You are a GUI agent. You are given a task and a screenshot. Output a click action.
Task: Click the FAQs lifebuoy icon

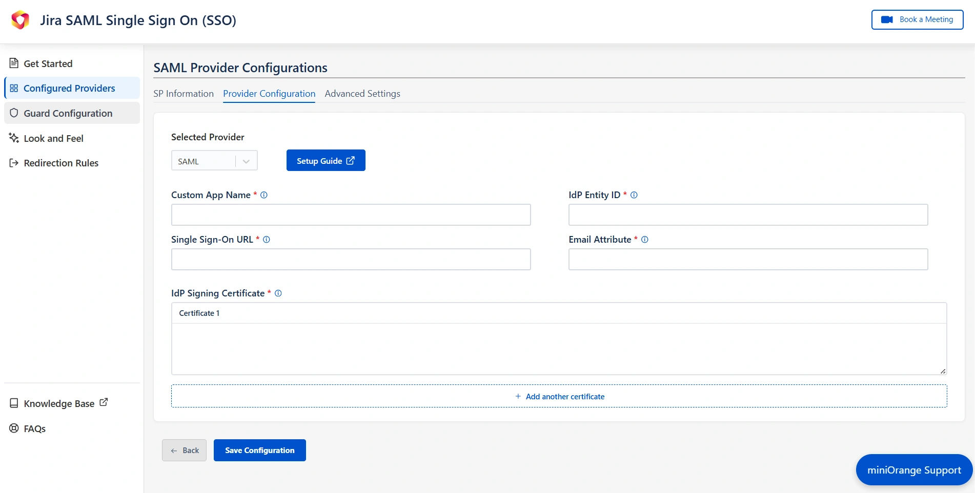click(x=14, y=428)
